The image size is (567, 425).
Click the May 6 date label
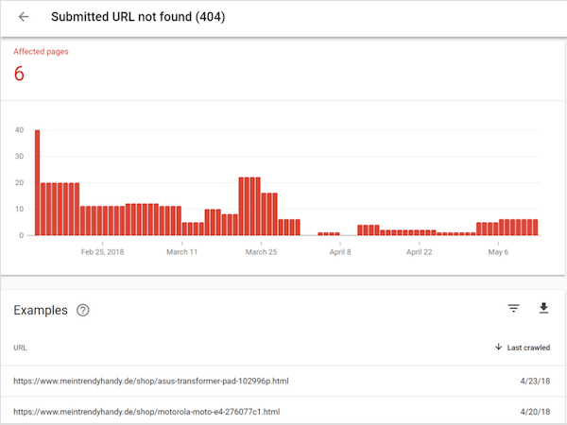(498, 252)
